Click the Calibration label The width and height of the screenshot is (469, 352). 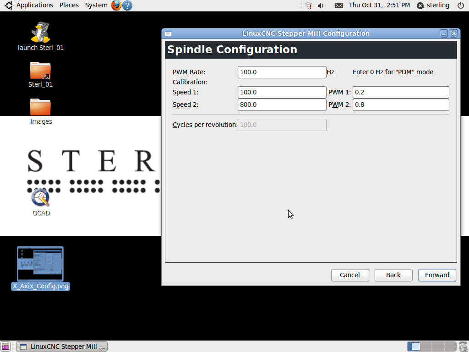coord(190,82)
